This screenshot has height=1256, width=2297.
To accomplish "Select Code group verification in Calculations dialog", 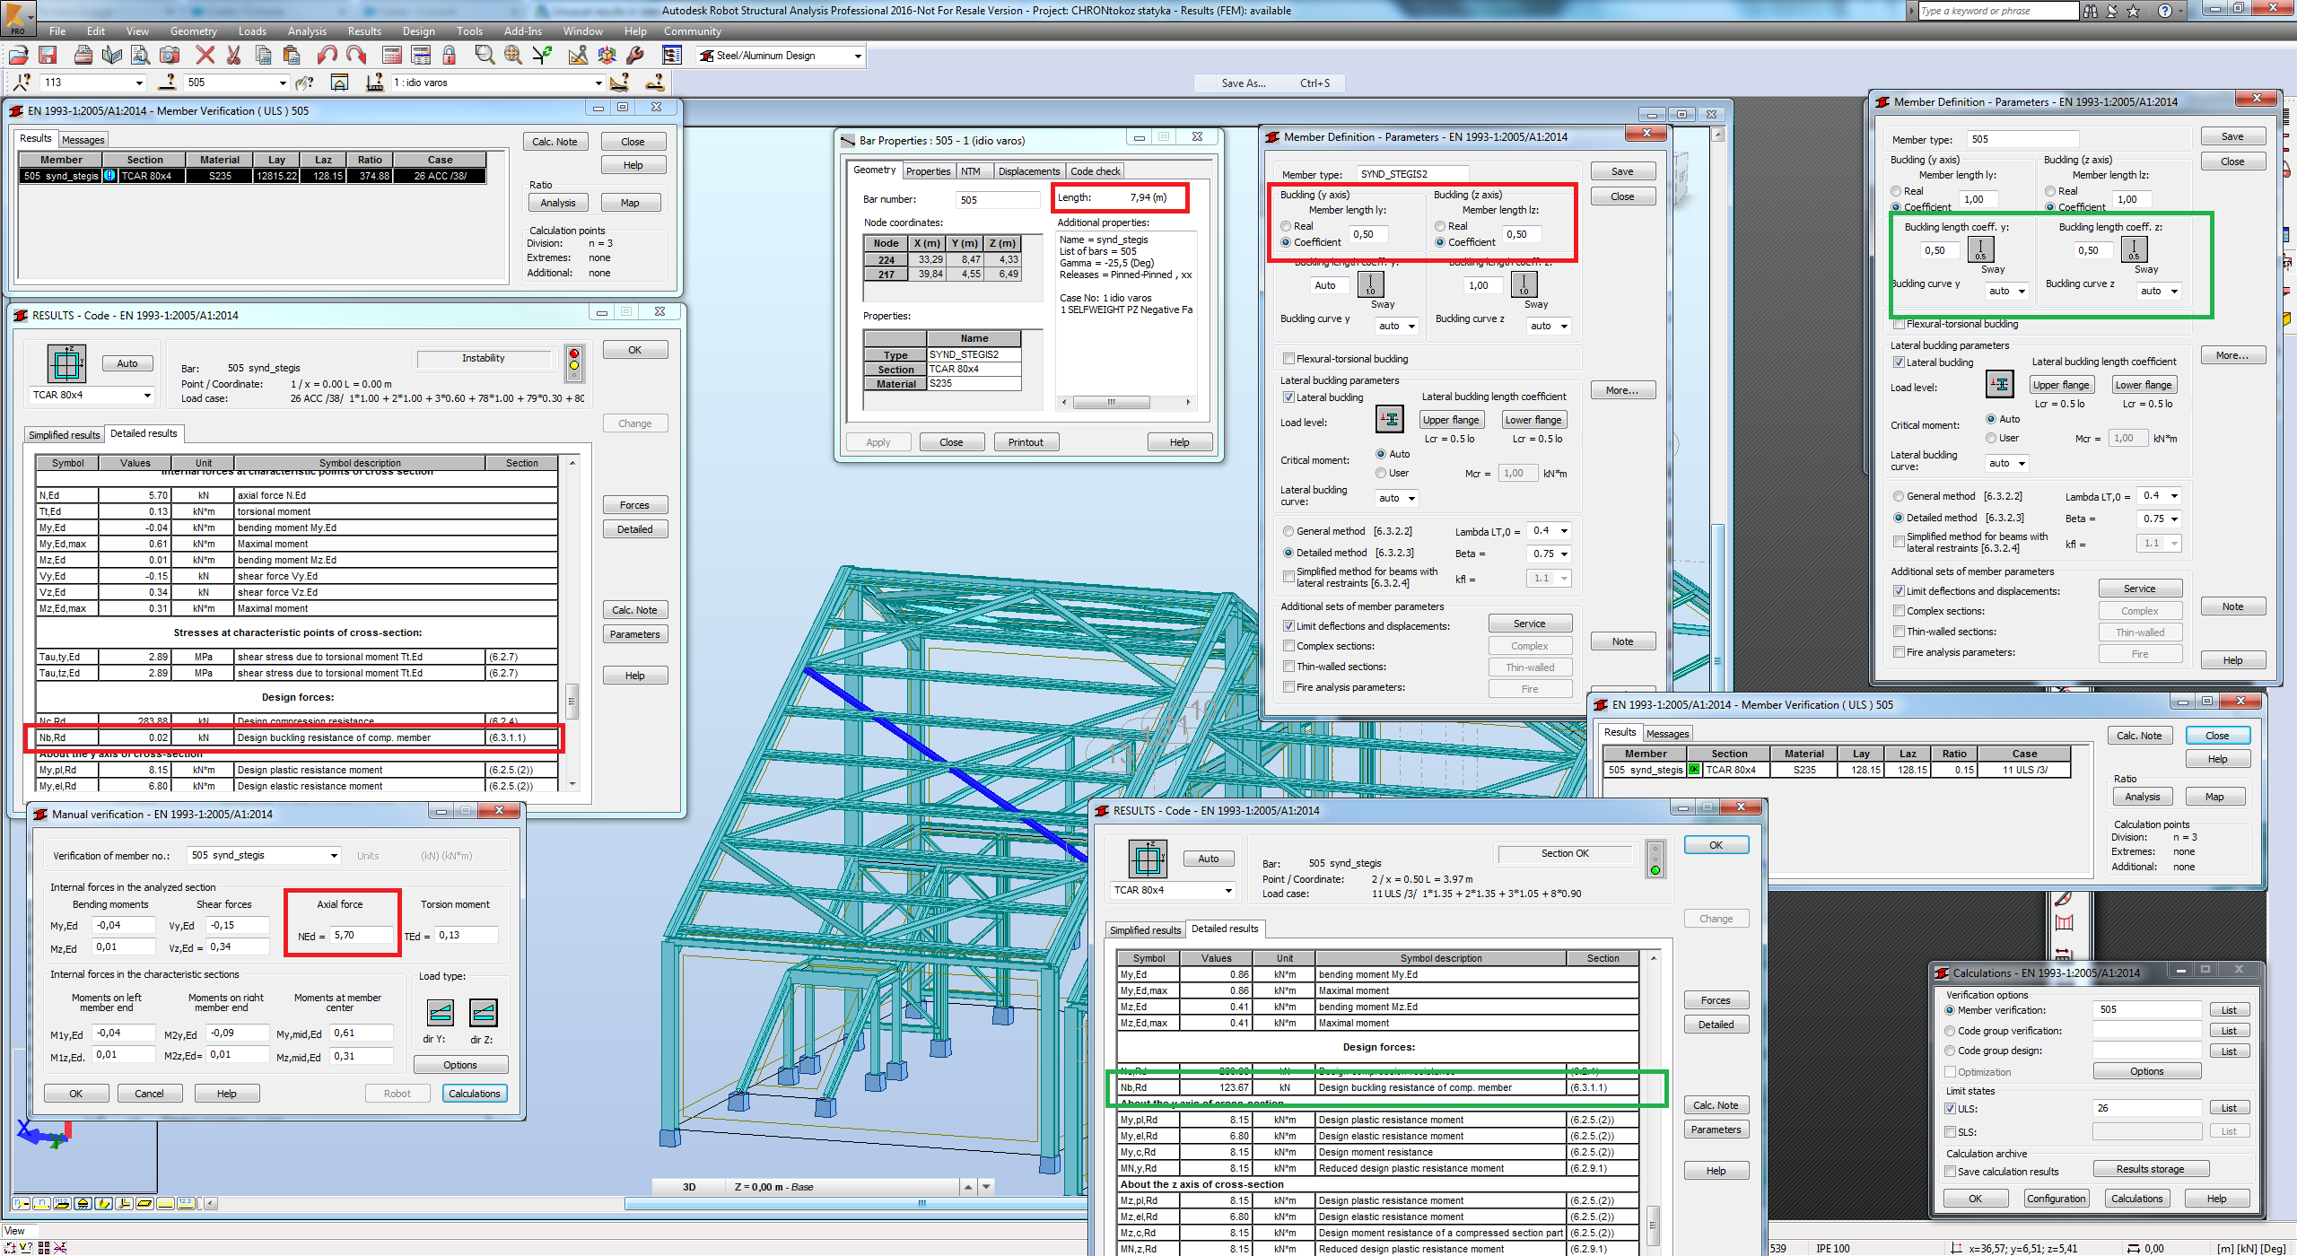I will [x=1950, y=1031].
